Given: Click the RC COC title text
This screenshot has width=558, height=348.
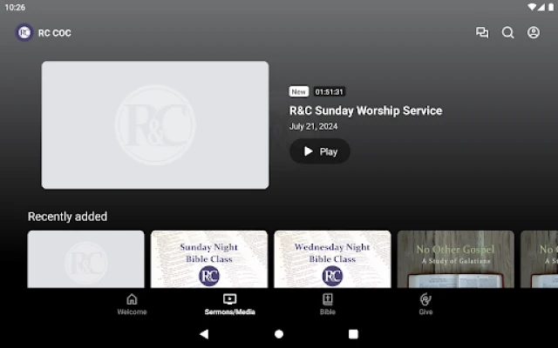Looking at the screenshot, I should click(x=54, y=33).
